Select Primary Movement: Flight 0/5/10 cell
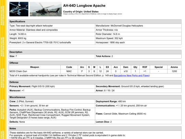185x139 pixels. [x=52, y=86]
